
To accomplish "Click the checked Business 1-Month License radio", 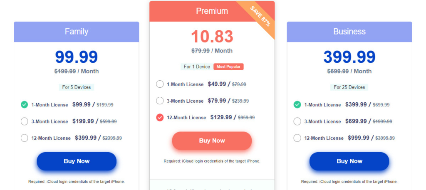I will point(297,105).
